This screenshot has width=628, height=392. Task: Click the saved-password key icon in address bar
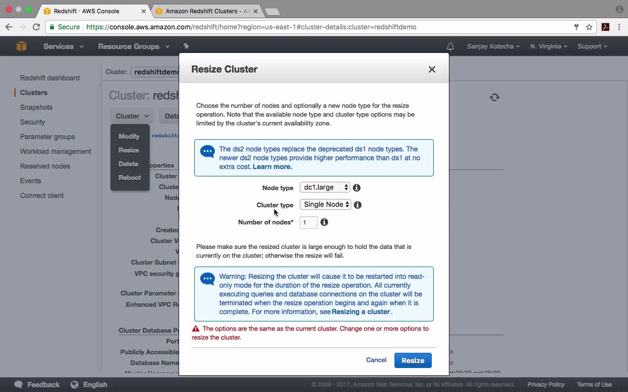coord(576,27)
